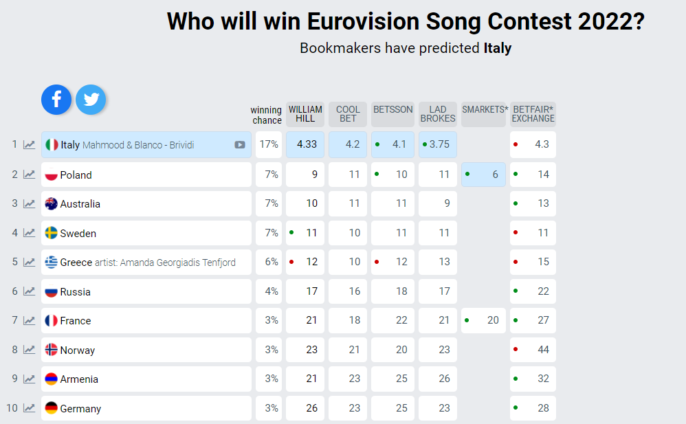The width and height of the screenshot is (686, 424).
Task: Click the Australia flag icon
Action: (x=49, y=203)
